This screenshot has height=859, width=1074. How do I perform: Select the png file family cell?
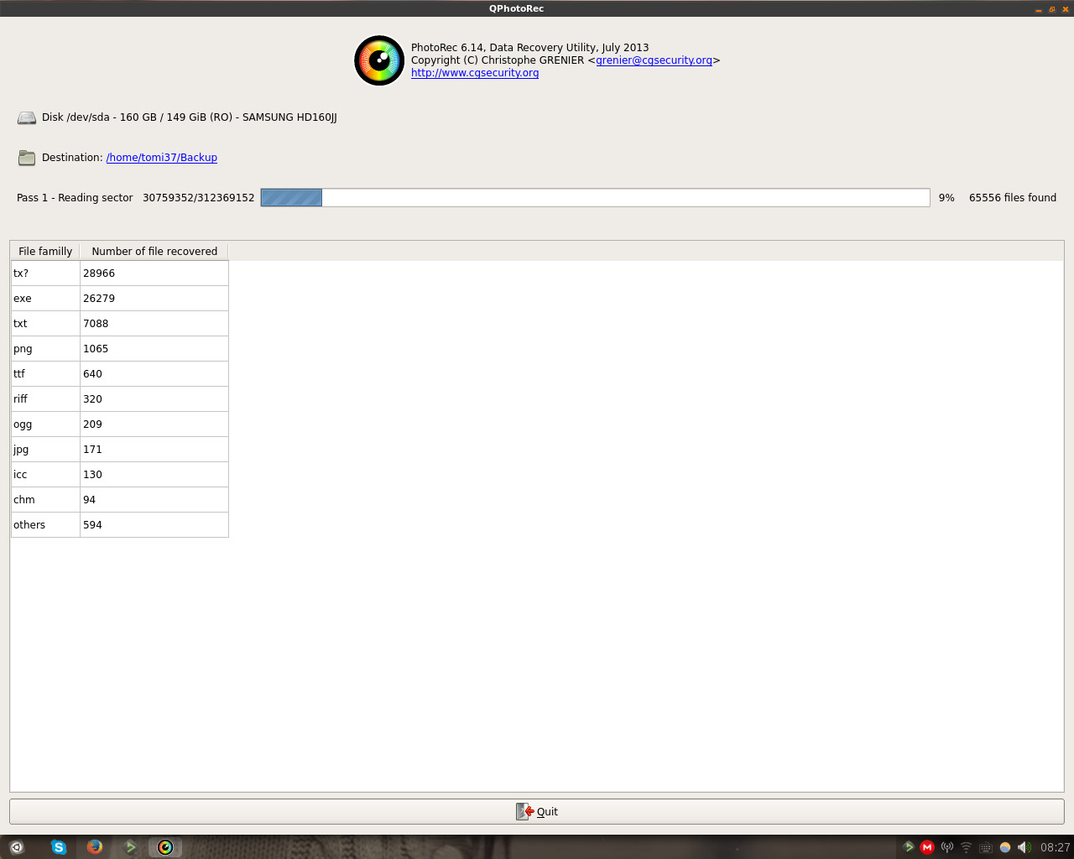(x=45, y=349)
